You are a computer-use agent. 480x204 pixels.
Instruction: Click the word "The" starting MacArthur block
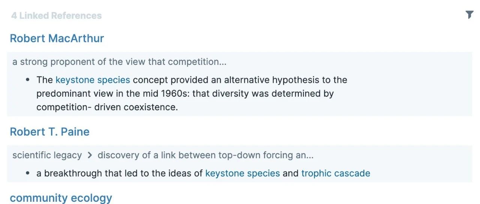[45, 80]
